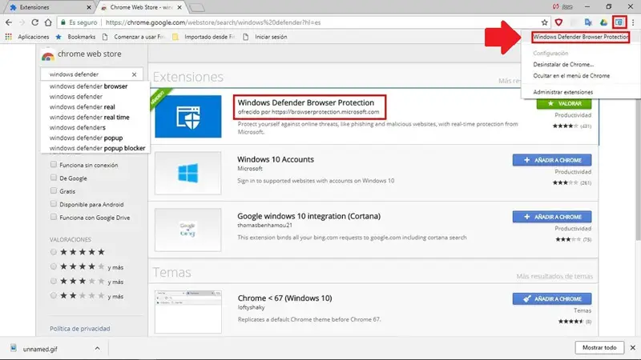Image resolution: width=641 pixels, height=360 pixels.
Task: Close the downloads bar
Action: (633, 348)
